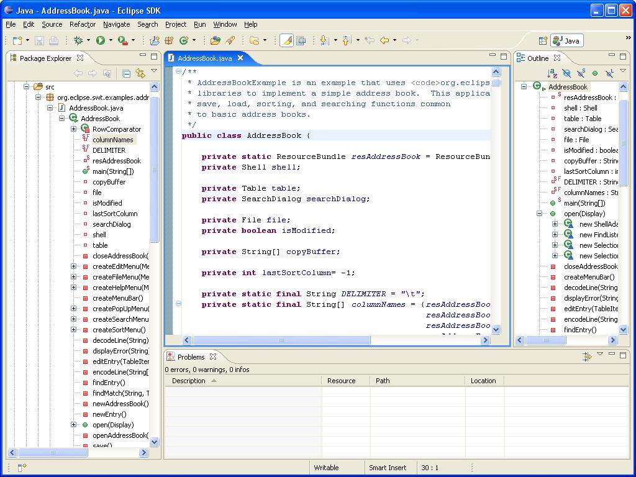Toggle alphabetical sort in the Outline view

[x=552, y=73]
